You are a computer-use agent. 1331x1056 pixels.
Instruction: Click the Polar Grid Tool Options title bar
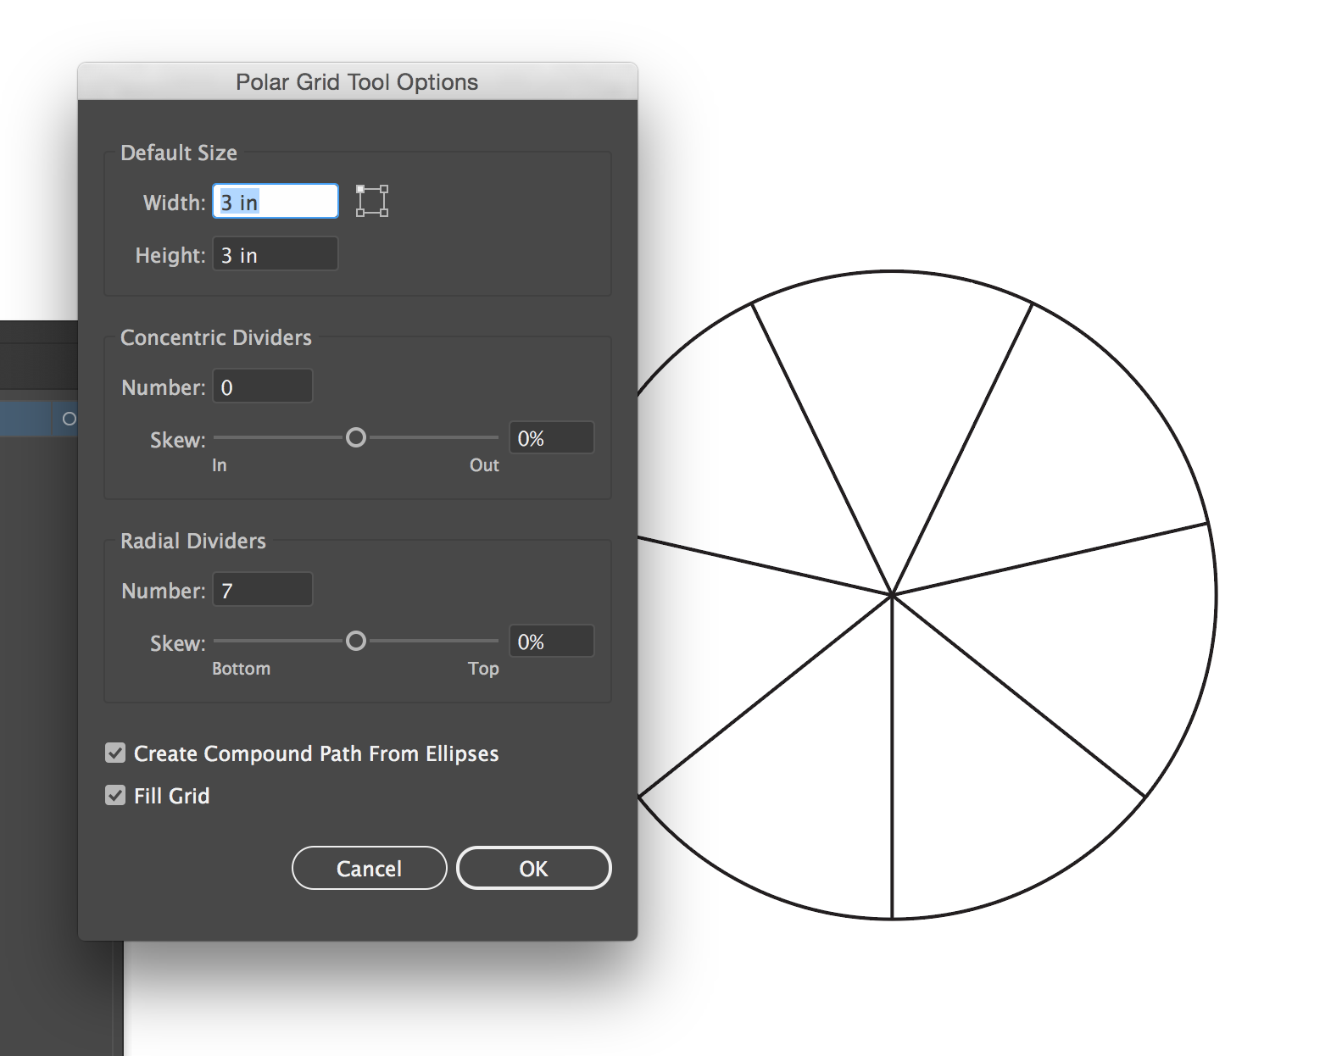(x=357, y=81)
